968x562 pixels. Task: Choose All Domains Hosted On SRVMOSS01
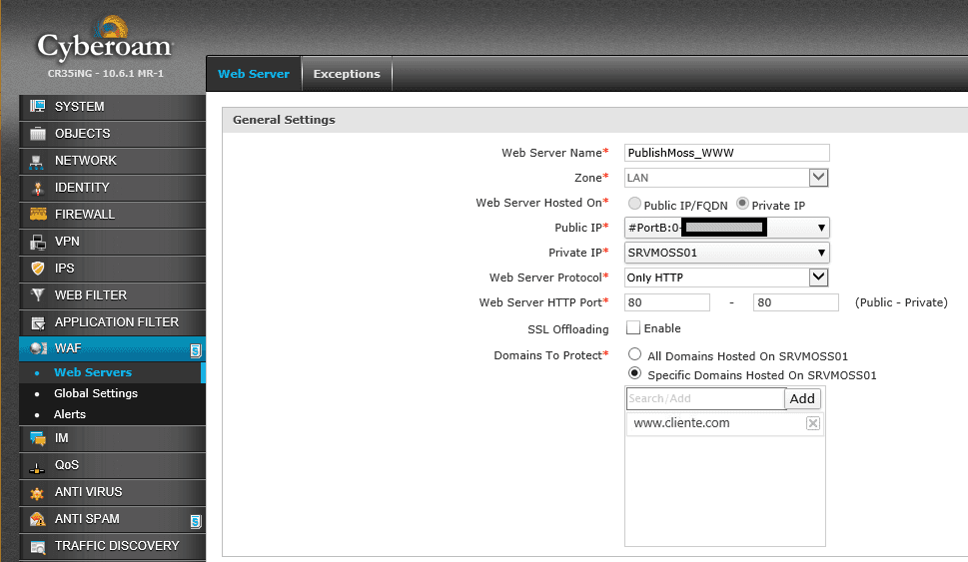[634, 354]
